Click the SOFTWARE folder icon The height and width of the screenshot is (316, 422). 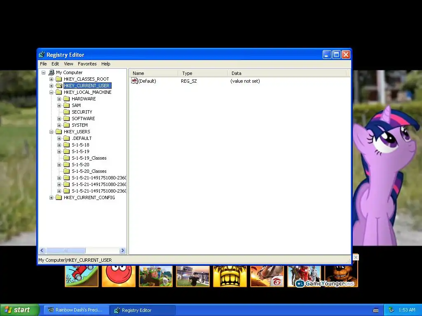[66, 118]
